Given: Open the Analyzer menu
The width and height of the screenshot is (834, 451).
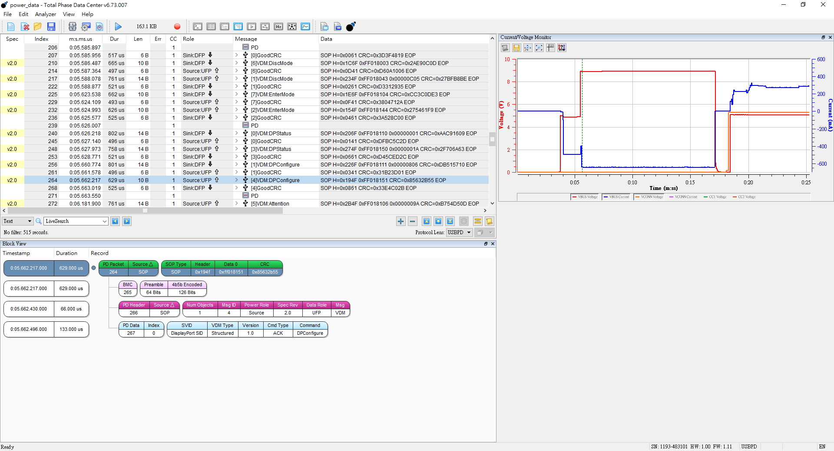Looking at the screenshot, I should [x=45, y=14].
